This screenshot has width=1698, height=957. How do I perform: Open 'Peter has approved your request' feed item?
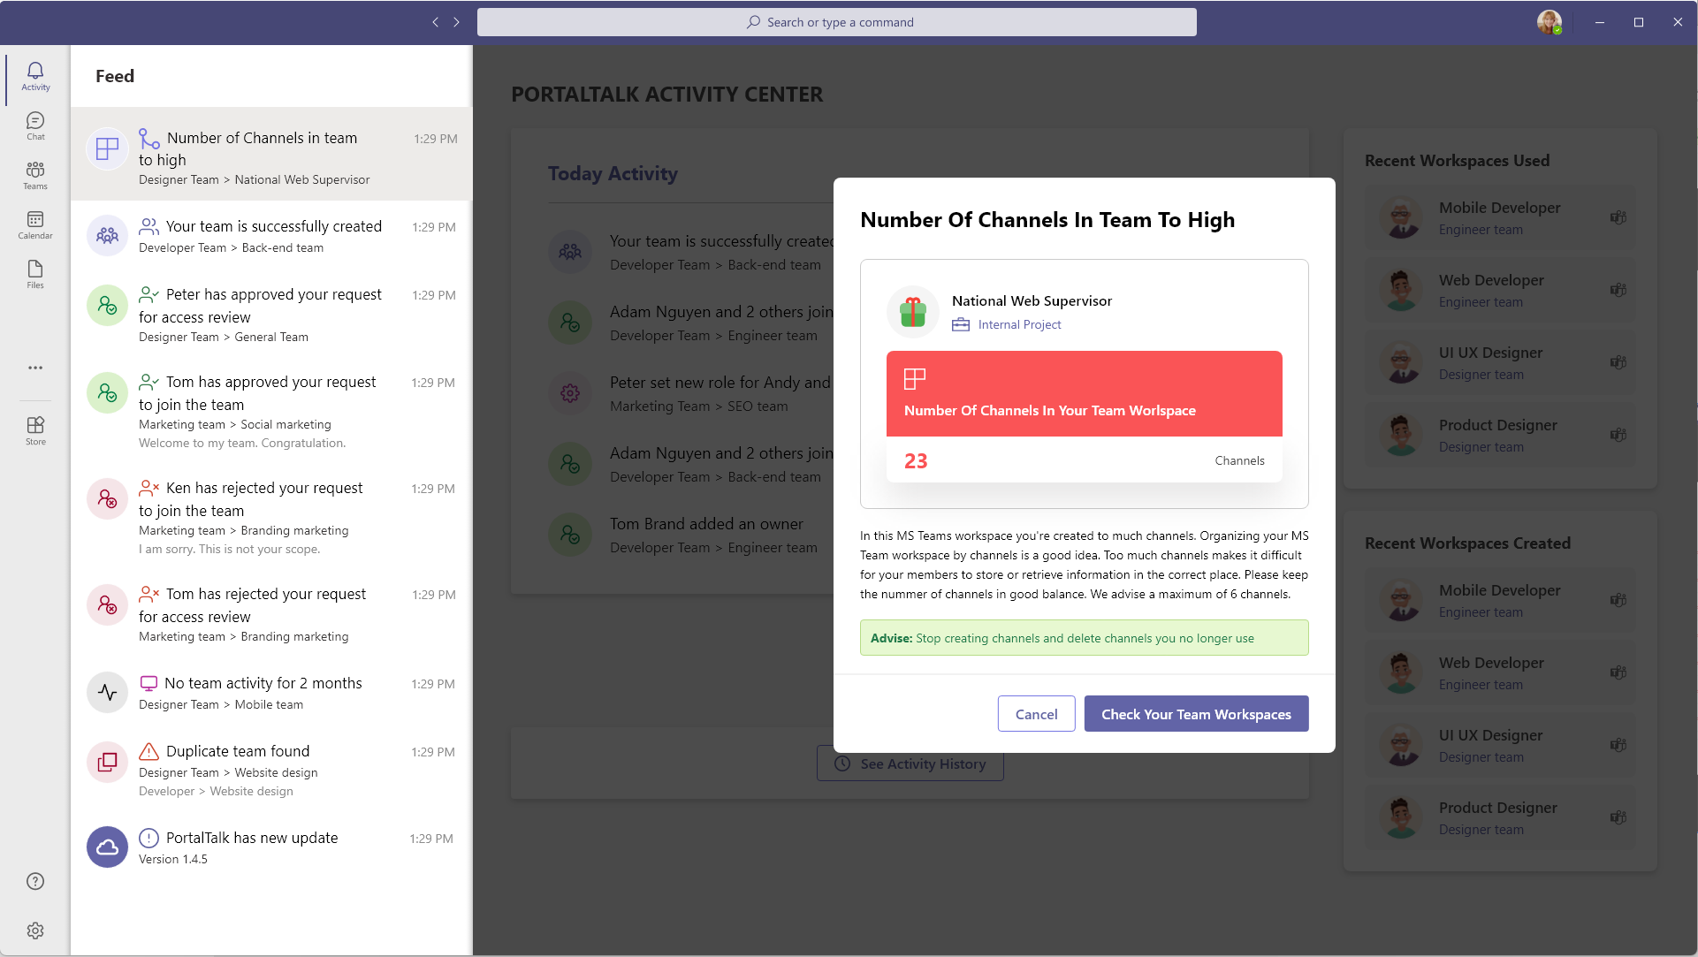click(270, 315)
